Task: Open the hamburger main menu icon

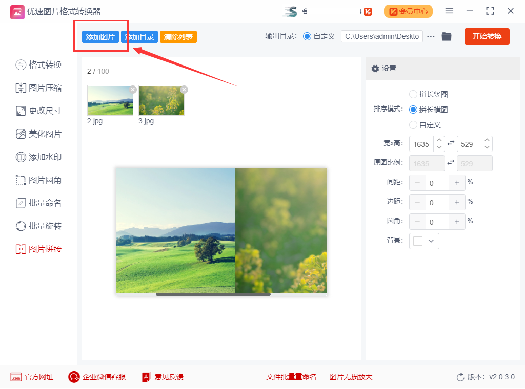Action: [x=449, y=11]
